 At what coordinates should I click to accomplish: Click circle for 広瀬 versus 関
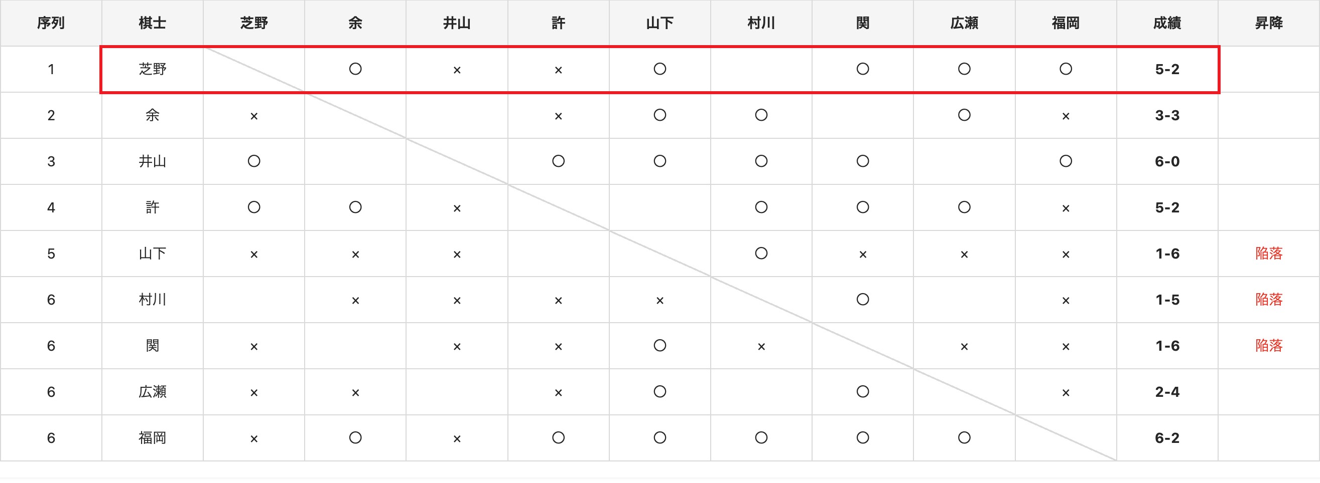[x=862, y=391]
